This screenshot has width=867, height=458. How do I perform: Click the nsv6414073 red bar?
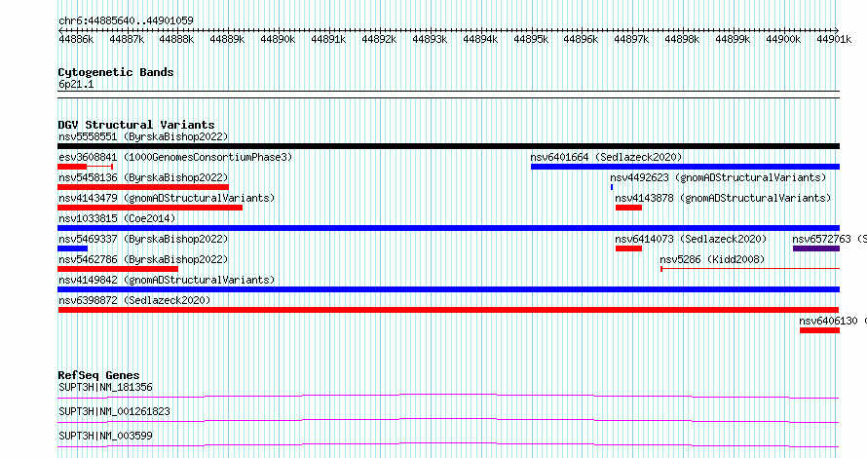click(628, 248)
